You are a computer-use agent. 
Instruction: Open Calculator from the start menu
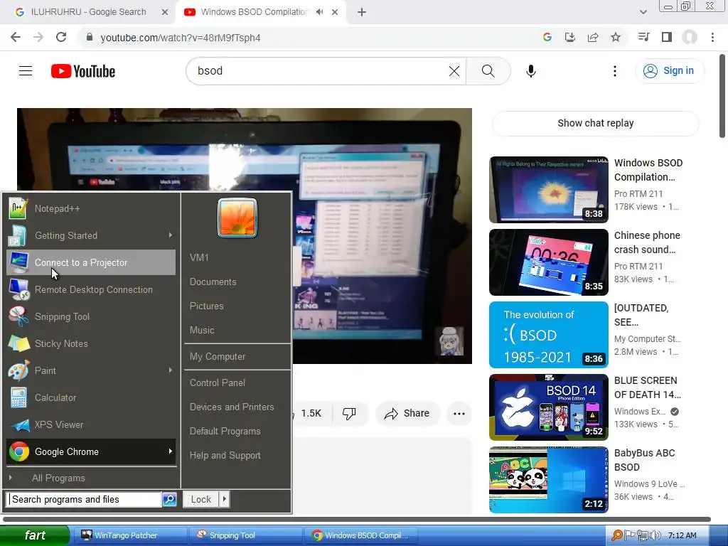91,397
